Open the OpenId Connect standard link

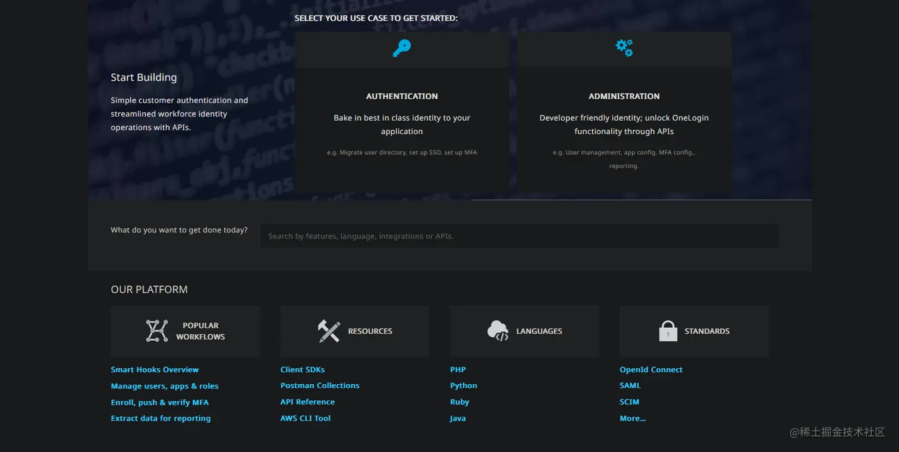pyautogui.click(x=651, y=369)
